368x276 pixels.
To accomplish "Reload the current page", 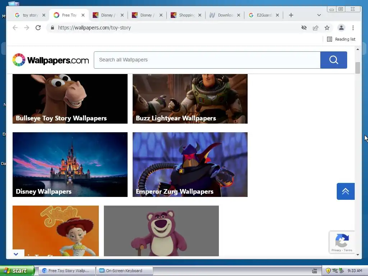I will tap(38, 28).
